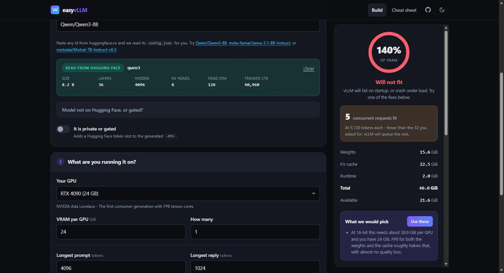Viewport: 504px width, 273px height.
Task: Toggle the private or gated switch
Action: point(63,129)
